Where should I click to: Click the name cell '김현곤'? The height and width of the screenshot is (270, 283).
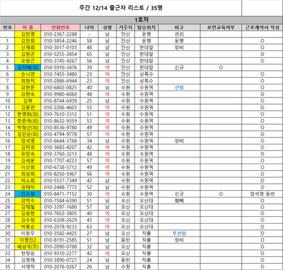(x=28, y=54)
